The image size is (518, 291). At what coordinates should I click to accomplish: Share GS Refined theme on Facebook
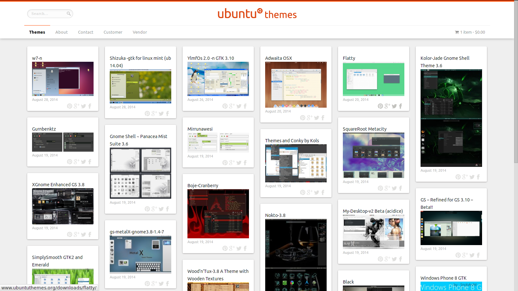click(x=478, y=255)
